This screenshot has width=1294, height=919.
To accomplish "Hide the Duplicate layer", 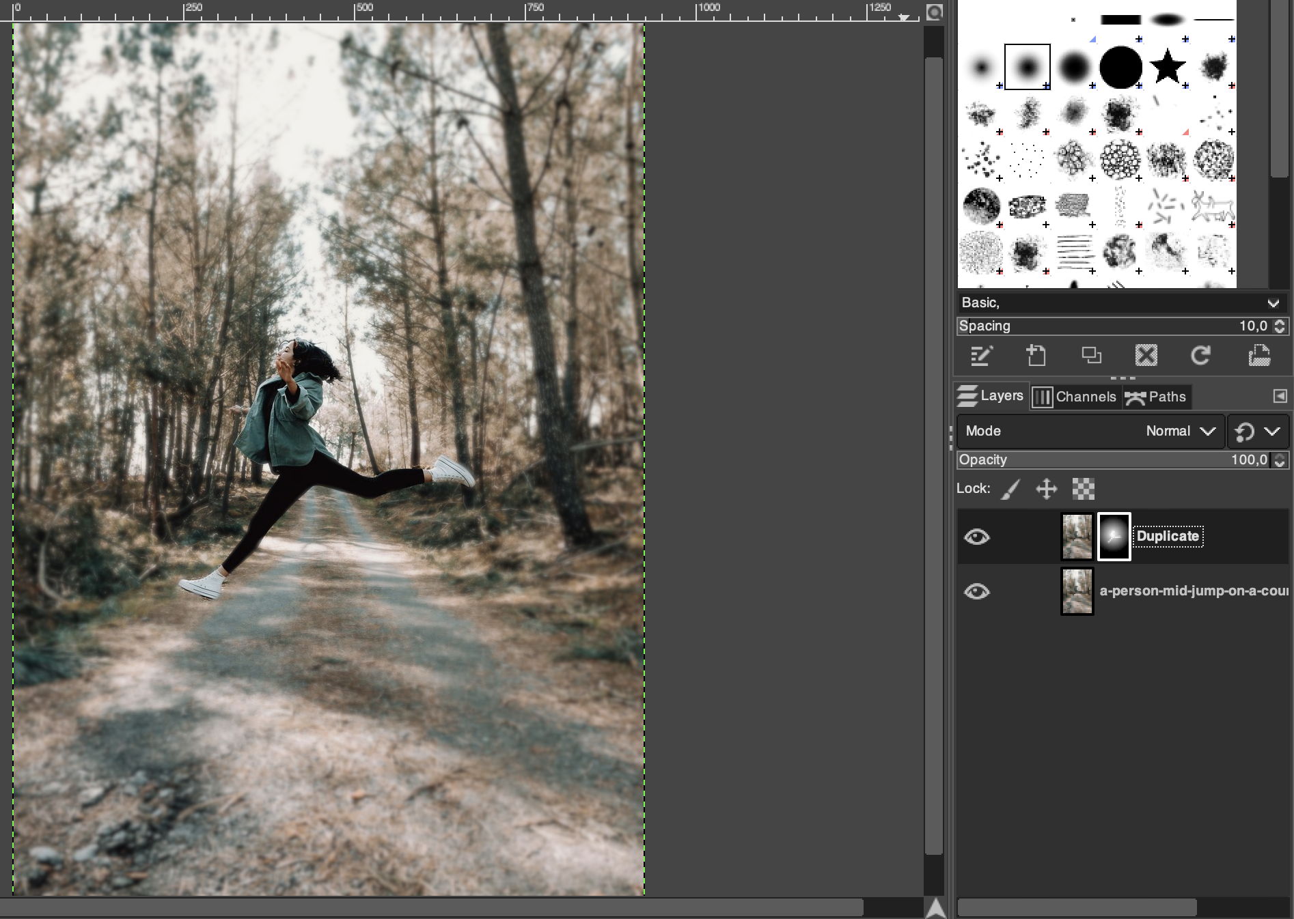I will [x=976, y=537].
